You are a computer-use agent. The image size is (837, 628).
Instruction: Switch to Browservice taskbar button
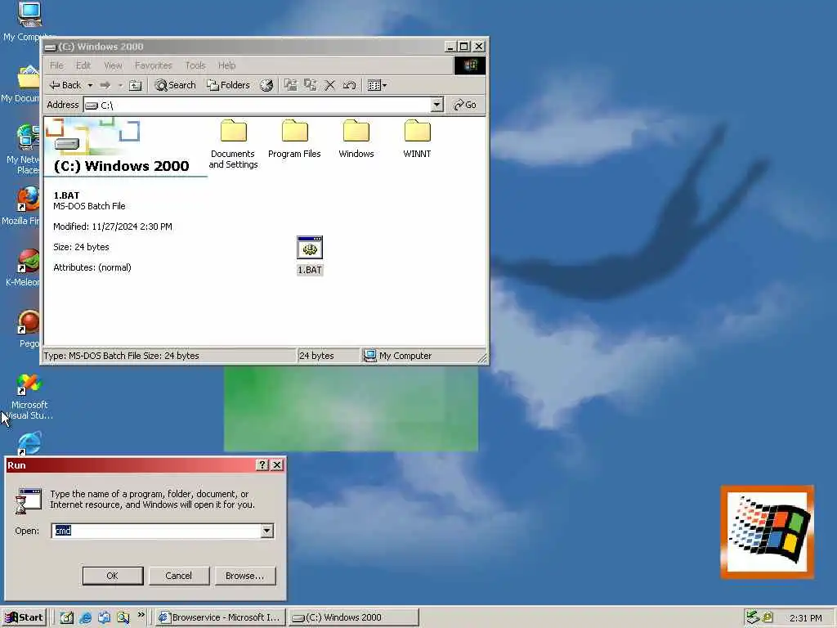pyautogui.click(x=221, y=617)
